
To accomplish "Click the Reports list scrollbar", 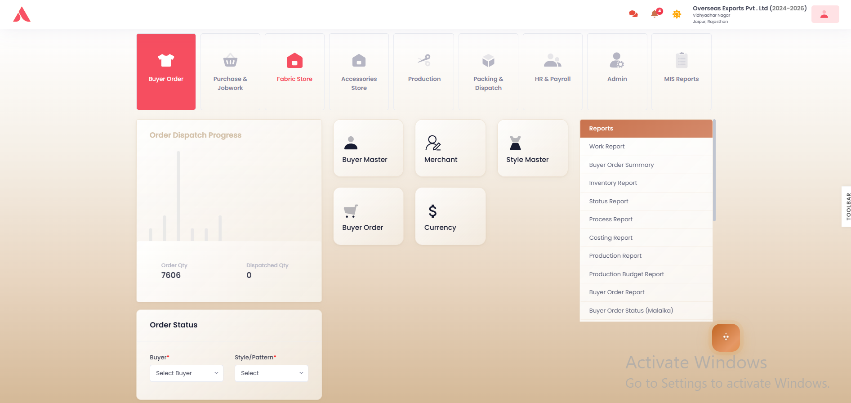I will [714, 170].
